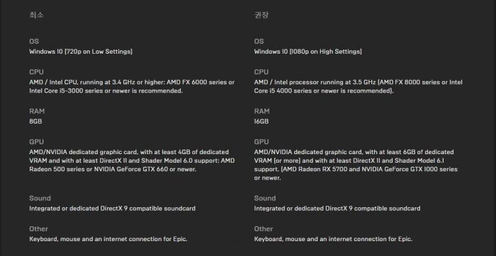Click the recommended DirectX 9 soundcard text
The width and height of the screenshot is (496, 256).
(x=337, y=209)
